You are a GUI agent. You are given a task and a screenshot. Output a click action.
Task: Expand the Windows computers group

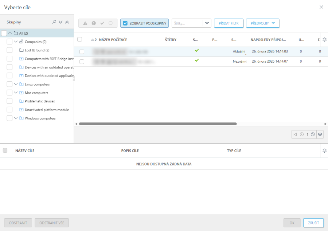click(16, 118)
